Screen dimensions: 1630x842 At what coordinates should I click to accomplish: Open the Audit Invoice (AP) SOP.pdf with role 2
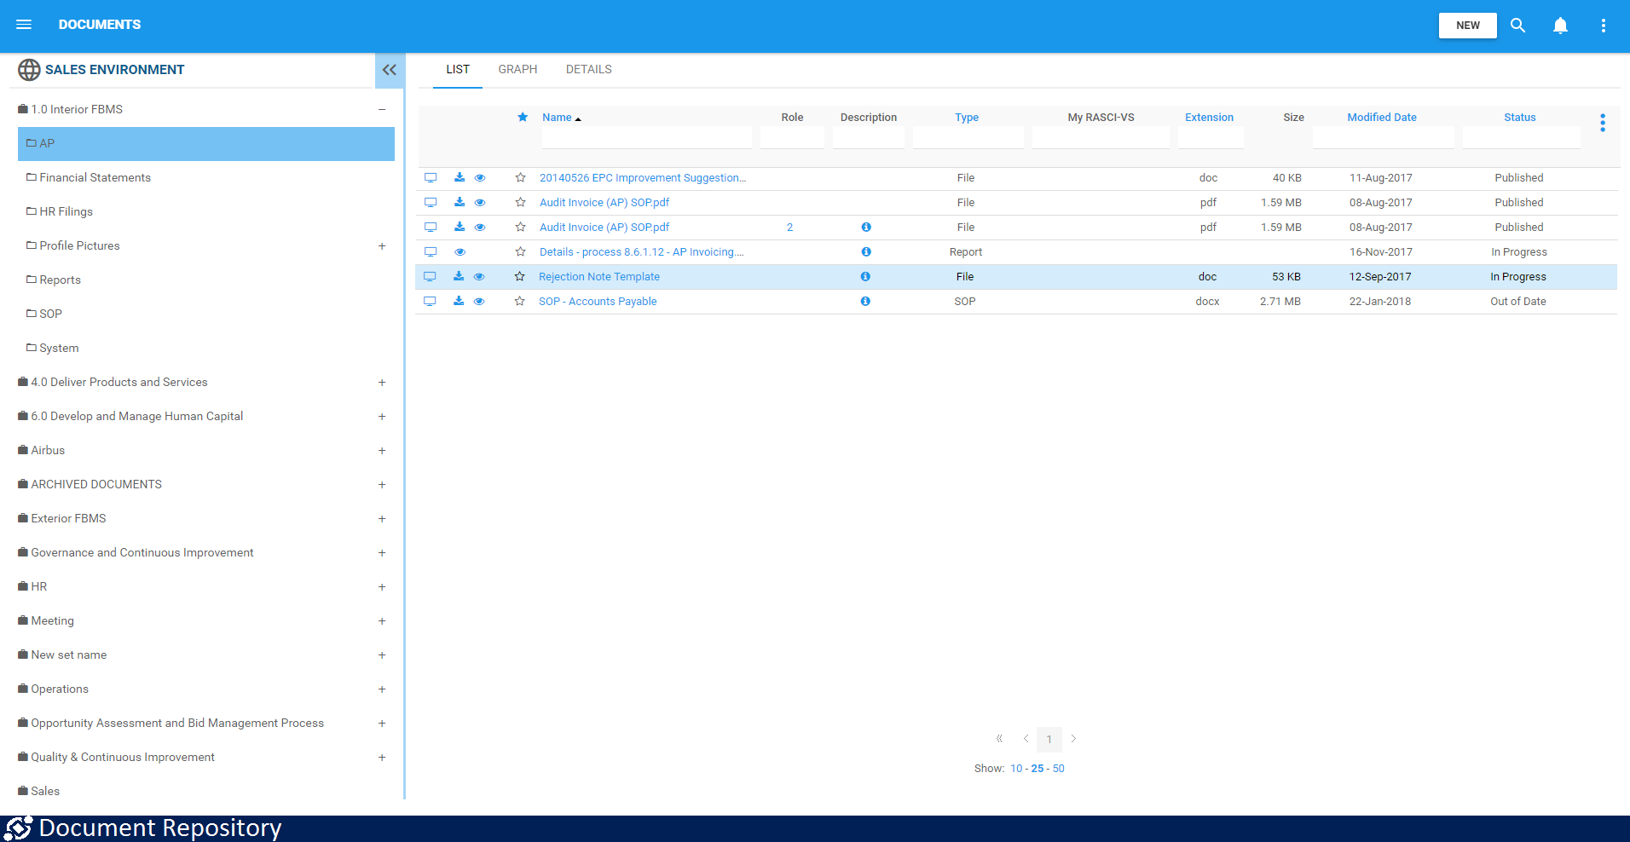604,228
